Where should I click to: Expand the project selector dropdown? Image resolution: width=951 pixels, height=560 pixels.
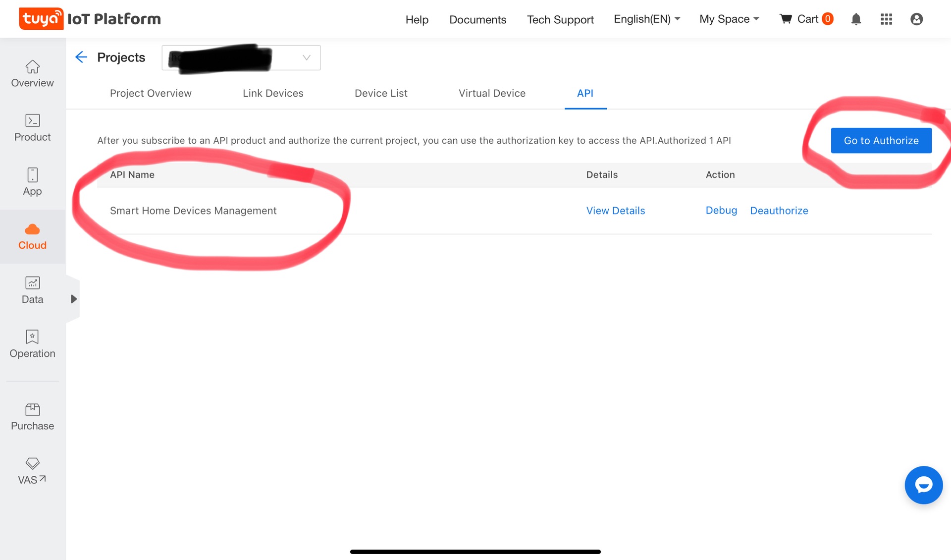pos(306,57)
